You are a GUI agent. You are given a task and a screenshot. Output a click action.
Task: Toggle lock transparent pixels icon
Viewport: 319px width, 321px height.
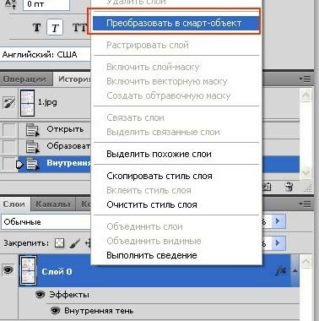[59, 242]
